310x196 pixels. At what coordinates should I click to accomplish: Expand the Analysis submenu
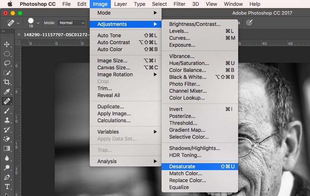pyautogui.click(x=125, y=161)
